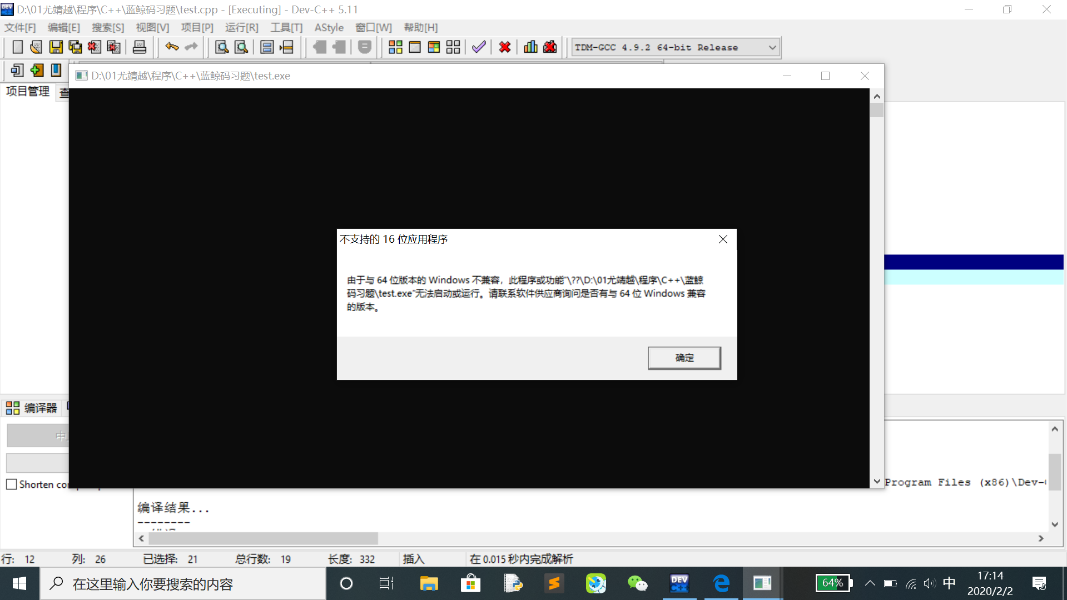
Task: Click the compile log vertical scroll-up arrow
Action: coord(1055,429)
